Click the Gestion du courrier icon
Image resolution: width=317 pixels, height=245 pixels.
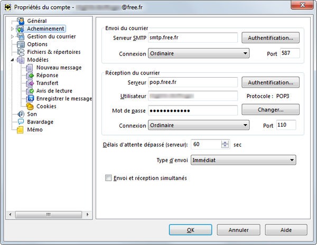click(x=21, y=36)
